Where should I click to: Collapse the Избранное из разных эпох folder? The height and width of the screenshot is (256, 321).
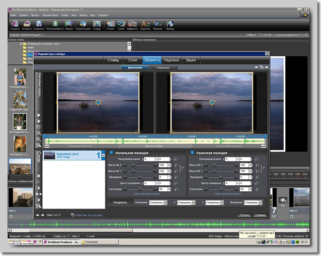tap(21, 44)
